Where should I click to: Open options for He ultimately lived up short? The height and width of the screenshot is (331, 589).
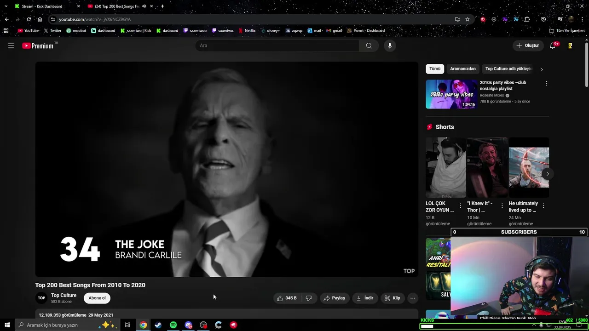543,206
